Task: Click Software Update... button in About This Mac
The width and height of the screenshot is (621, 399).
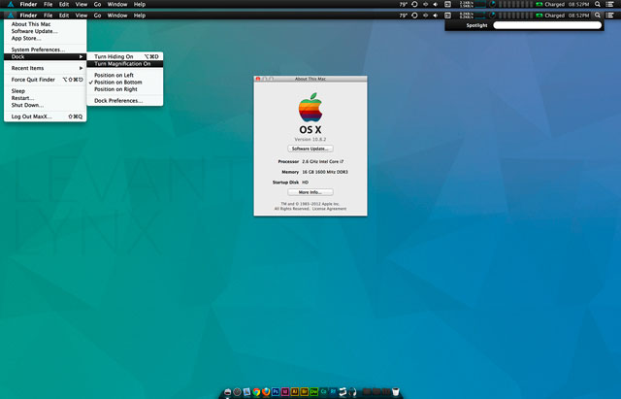Action: click(310, 149)
